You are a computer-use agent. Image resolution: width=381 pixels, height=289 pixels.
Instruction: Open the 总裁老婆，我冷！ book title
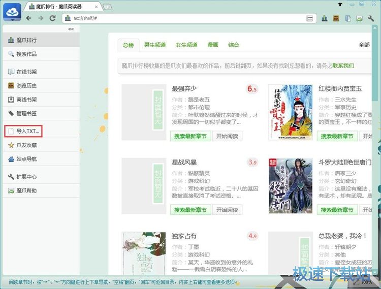coord(342,236)
